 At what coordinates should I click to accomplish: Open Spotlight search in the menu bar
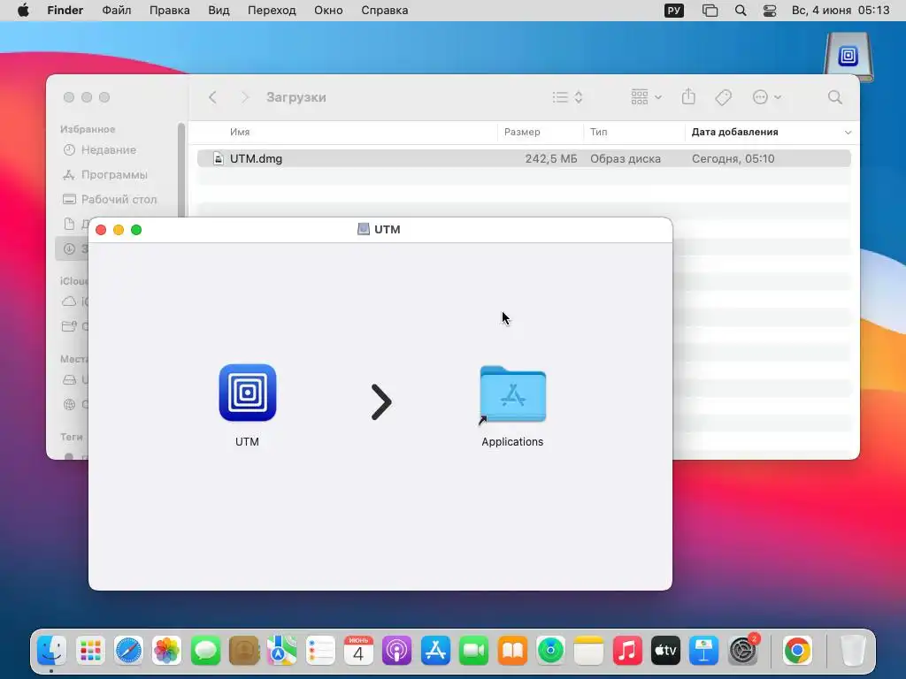(741, 11)
